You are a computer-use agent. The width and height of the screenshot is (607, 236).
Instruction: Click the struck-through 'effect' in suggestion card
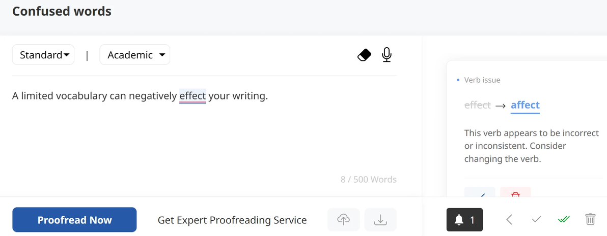click(x=477, y=105)
